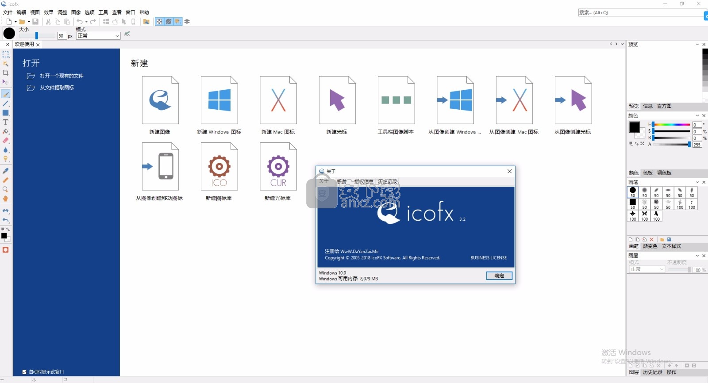Click the black foreground color swatch in color panel
The width and height of the screenshot is (708, 383).
pyautogui.click(x=634, y=126)
